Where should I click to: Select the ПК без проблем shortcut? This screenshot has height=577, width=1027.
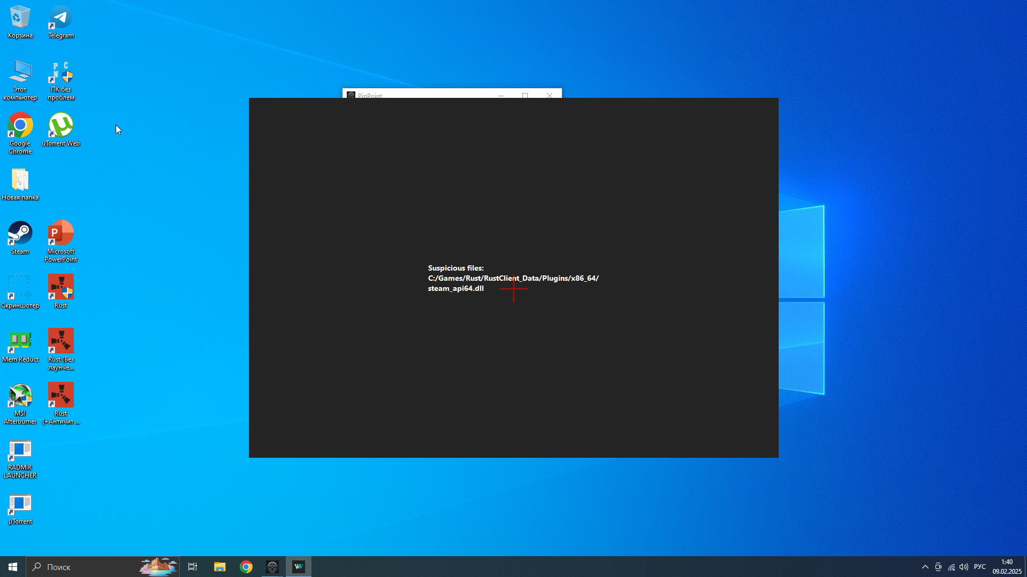point(61,80)
